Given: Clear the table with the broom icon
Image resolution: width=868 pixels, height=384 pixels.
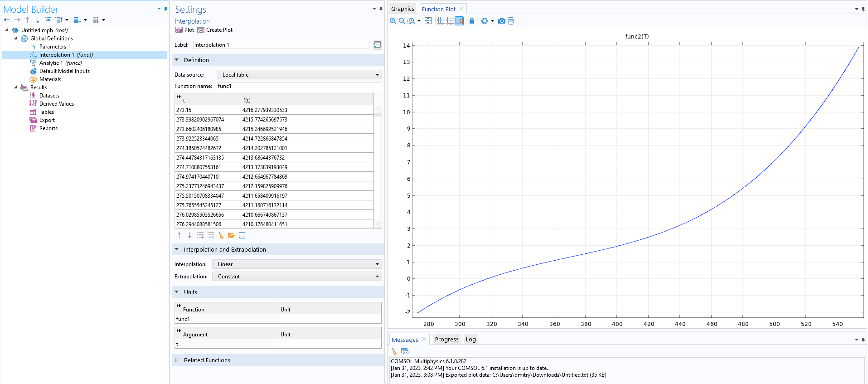Looking at the screenshot, I should [221, 235].
